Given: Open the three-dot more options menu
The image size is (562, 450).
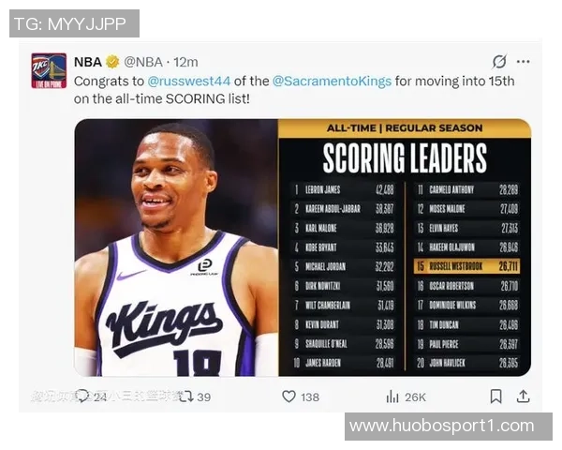Looking at the screenshot, I should [x=523, y=61].
